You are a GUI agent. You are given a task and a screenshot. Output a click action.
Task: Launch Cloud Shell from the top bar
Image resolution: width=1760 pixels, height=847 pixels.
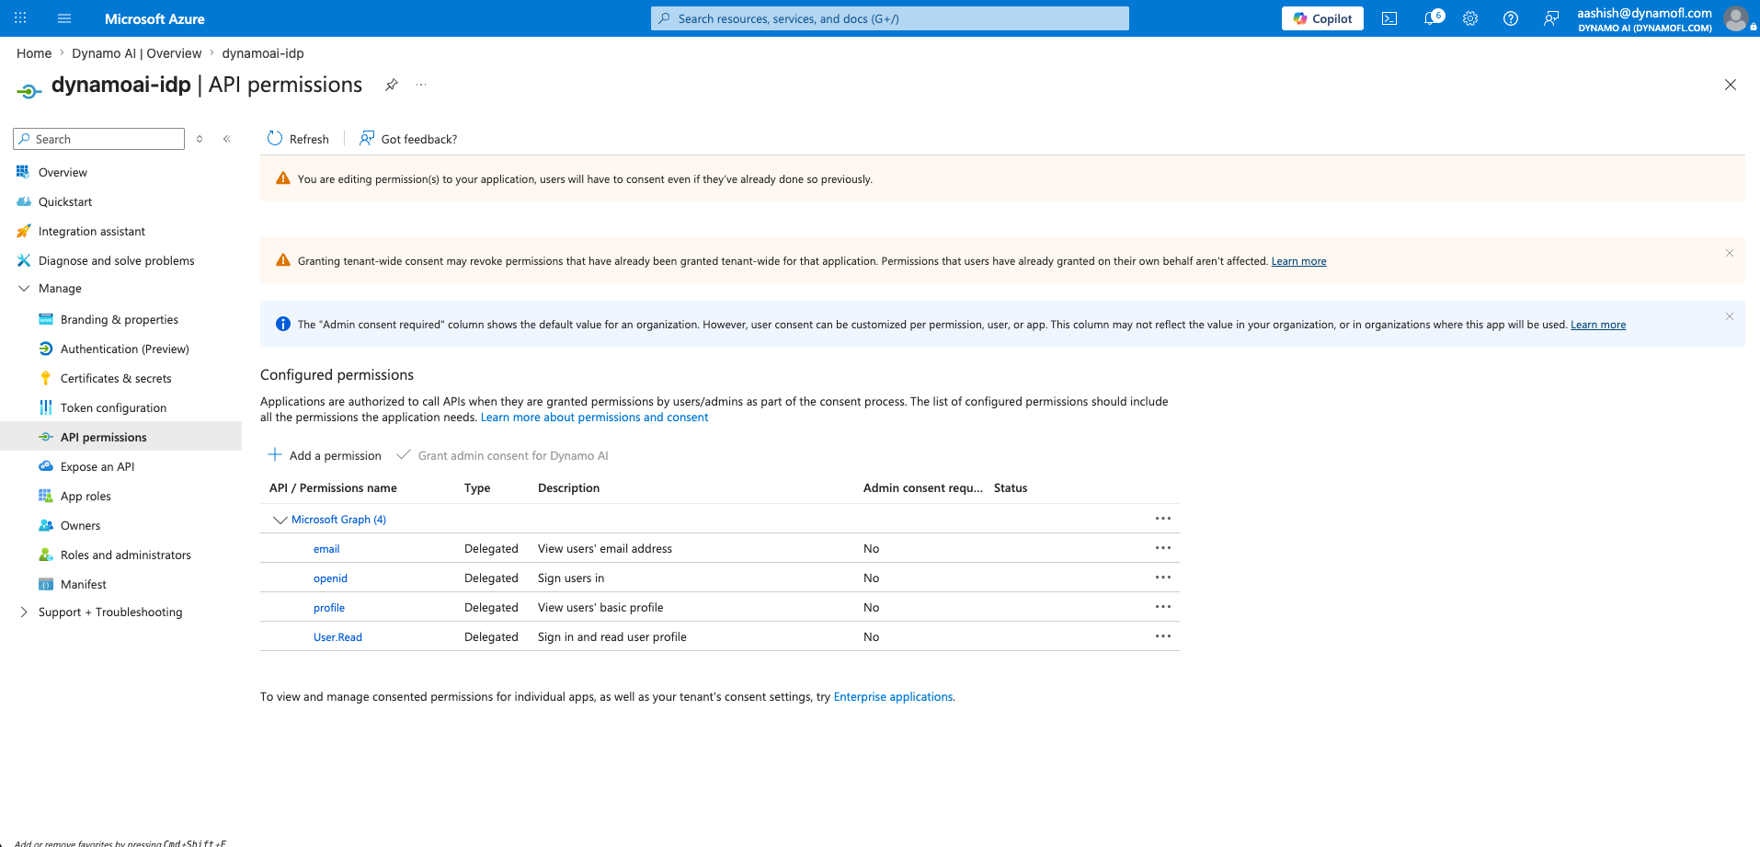click(x=1389, y=18)
